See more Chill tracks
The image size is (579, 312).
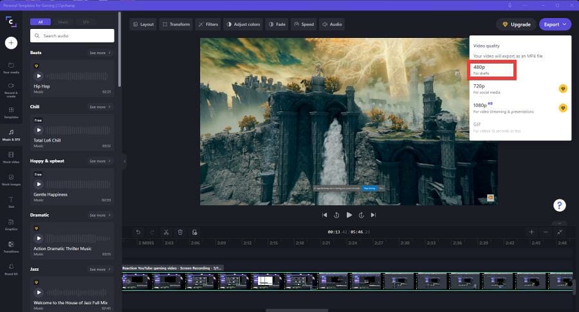click(100, 107)
